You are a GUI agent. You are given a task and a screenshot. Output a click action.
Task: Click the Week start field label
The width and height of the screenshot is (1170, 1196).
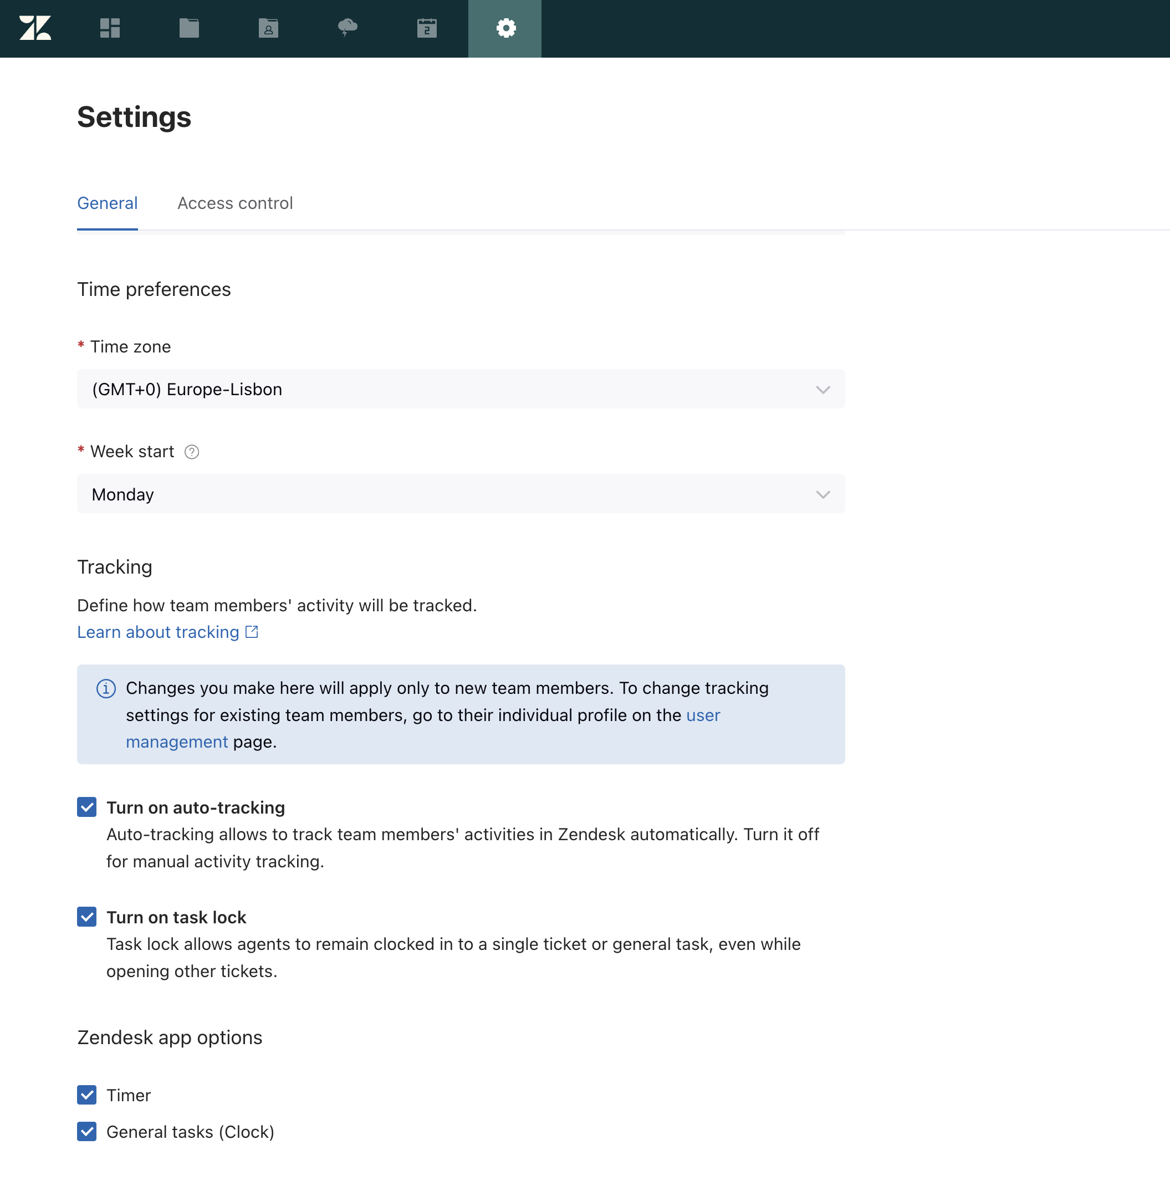tap(132, 452)
